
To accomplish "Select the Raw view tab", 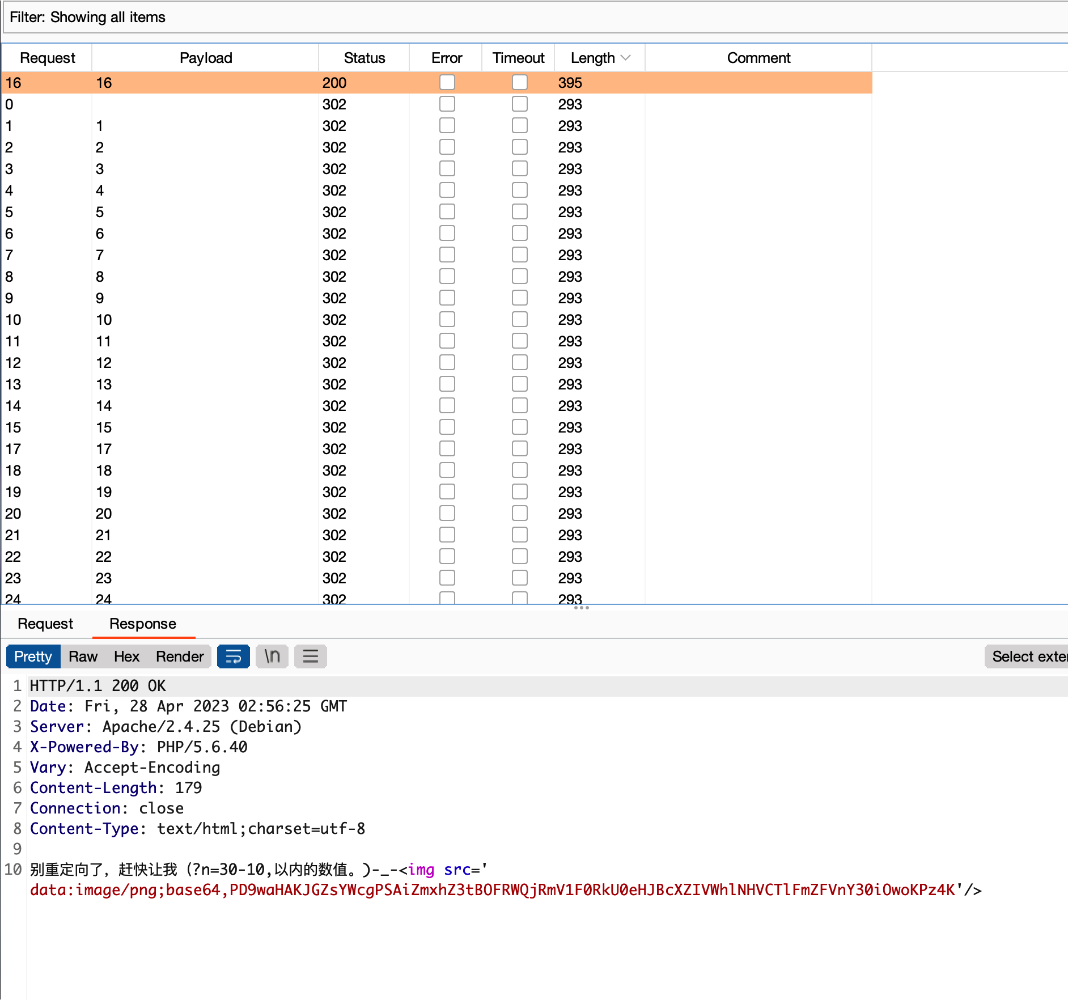I will point(83,656).
